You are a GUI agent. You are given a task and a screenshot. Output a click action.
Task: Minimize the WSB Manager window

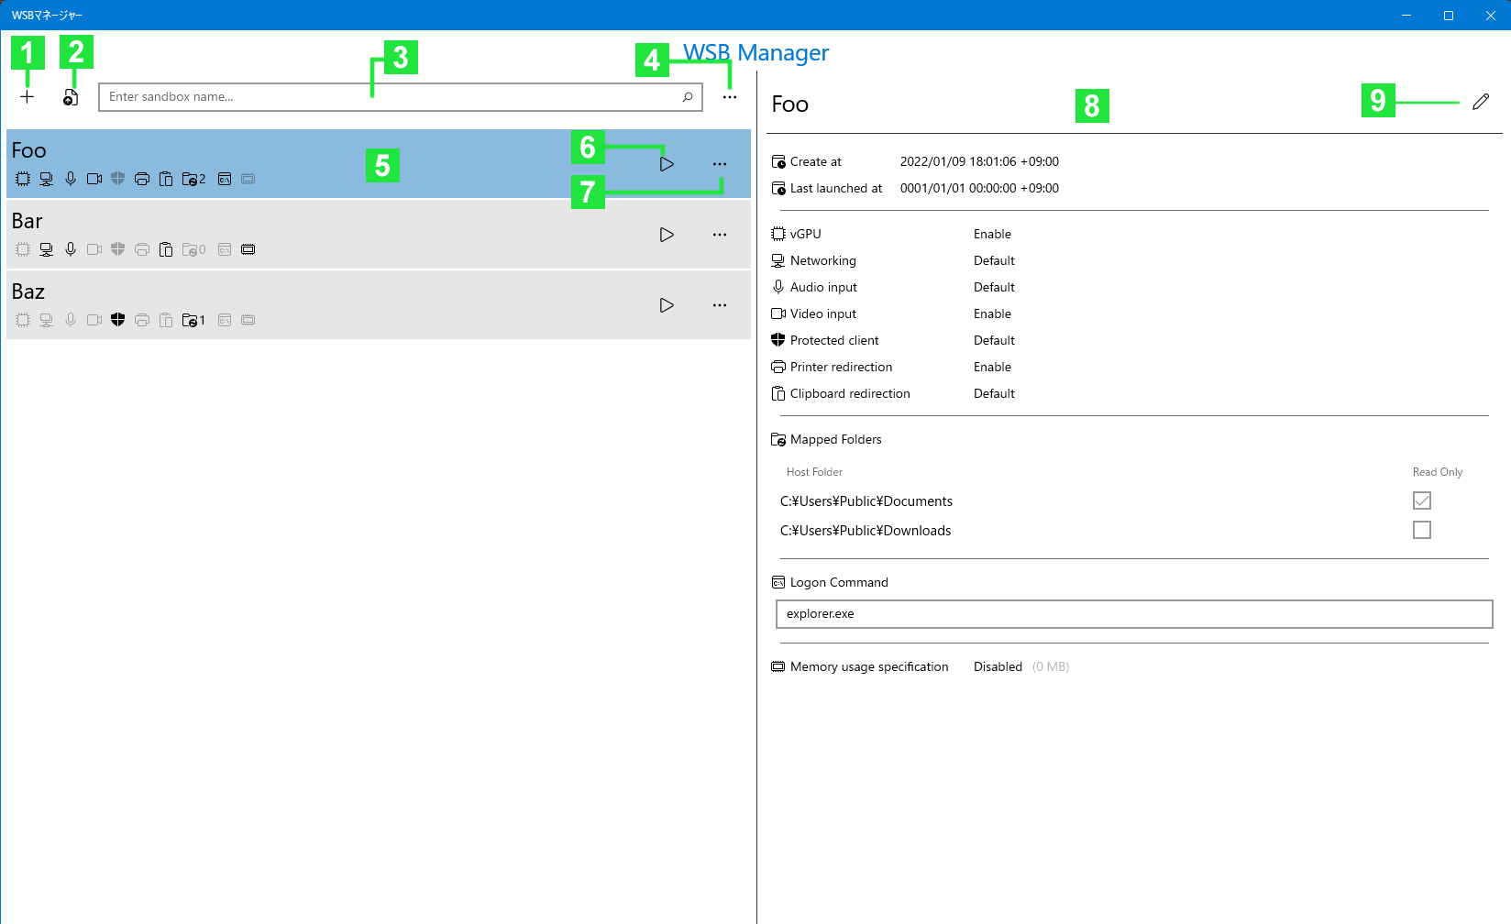[x=1406, y=15]
